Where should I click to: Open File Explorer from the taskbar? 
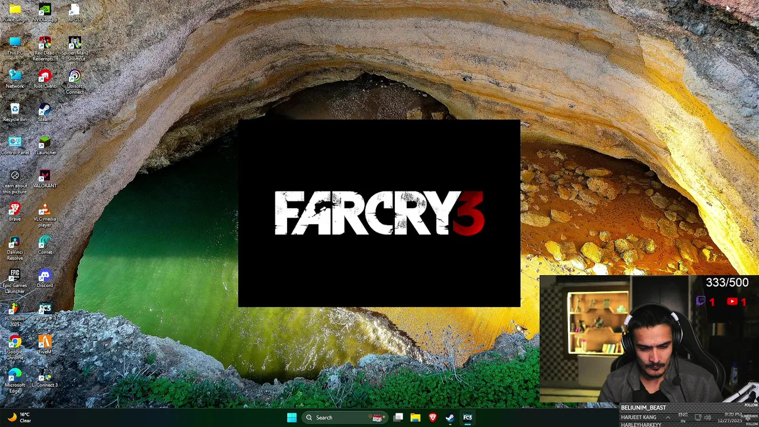(416, 418)
